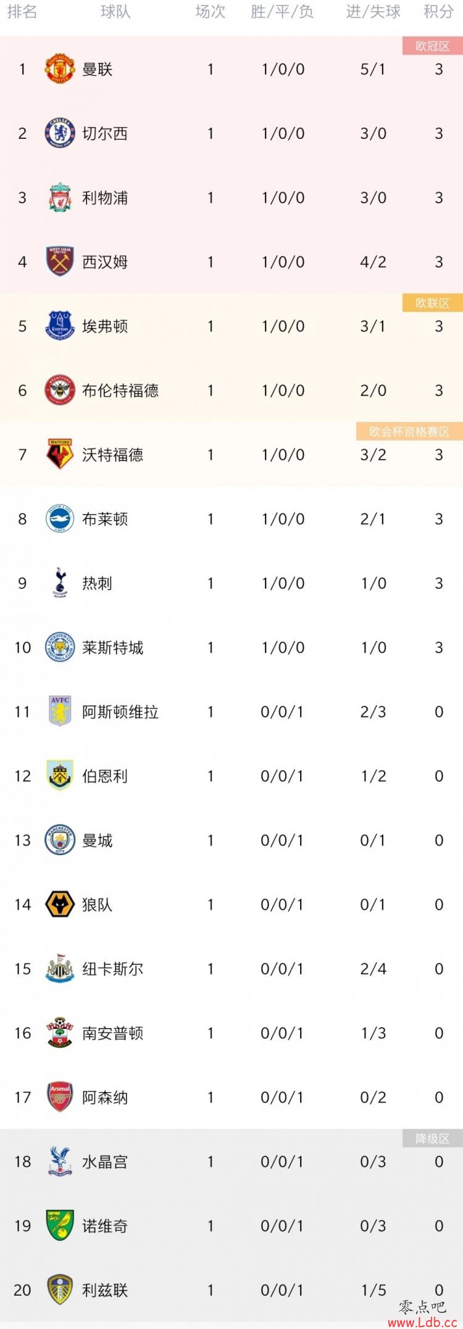
Task: Select the 进/失球 column header
Action: (373, 12)
